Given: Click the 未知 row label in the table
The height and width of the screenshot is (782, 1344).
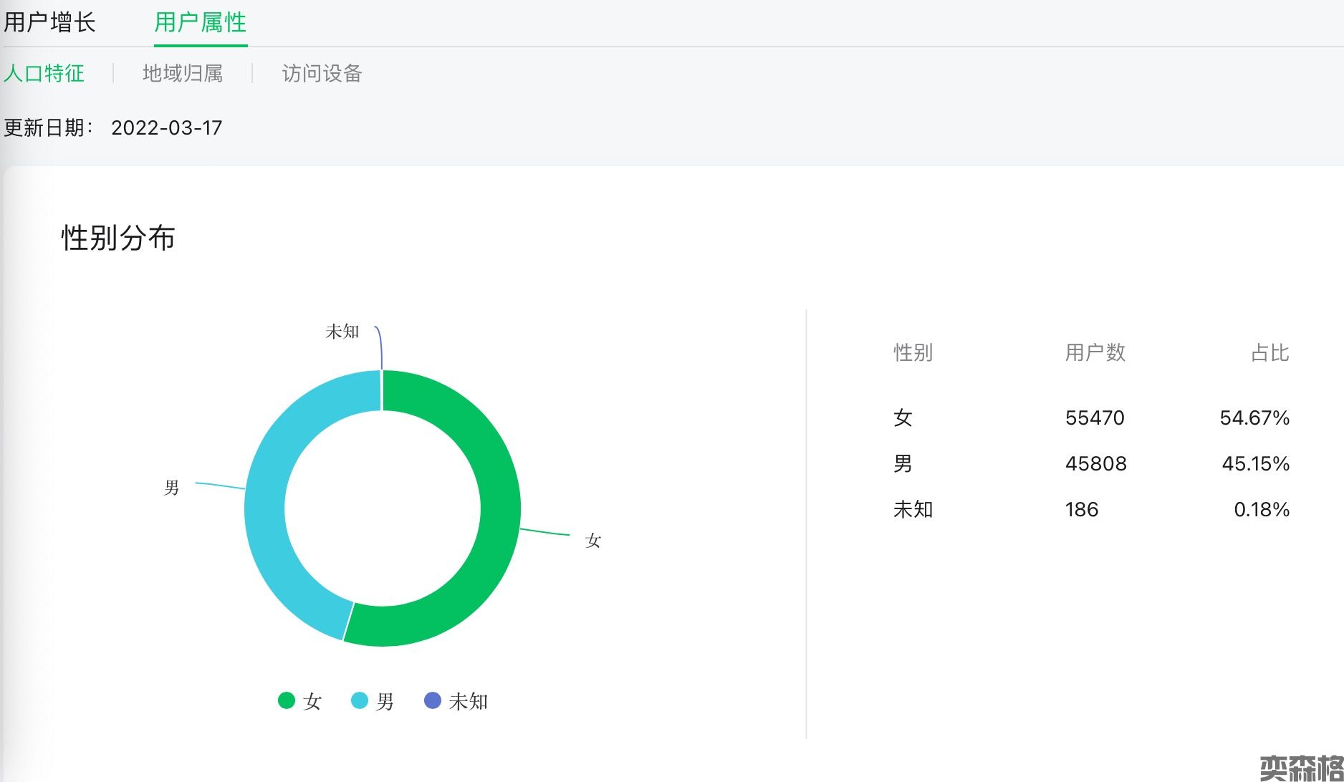Looking at the screenshot, I should pos(913,509).
